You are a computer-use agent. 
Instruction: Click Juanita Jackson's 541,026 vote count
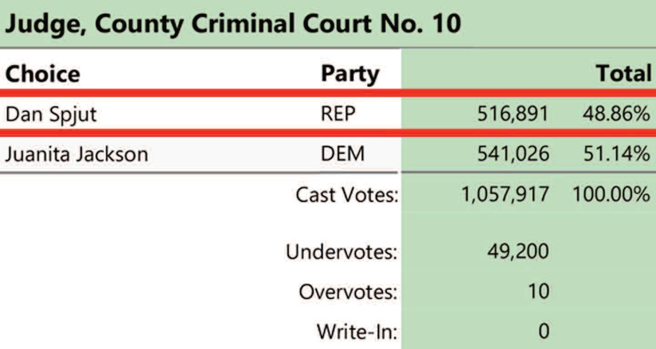coord(513,154)
